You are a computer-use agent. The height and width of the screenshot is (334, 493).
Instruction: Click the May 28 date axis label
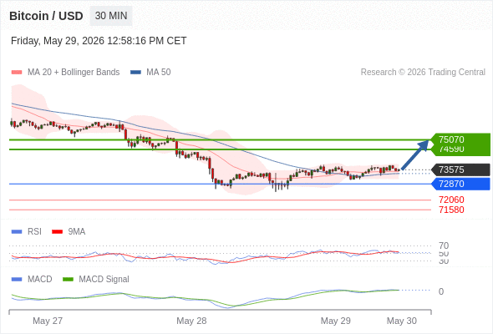point(191,321)
